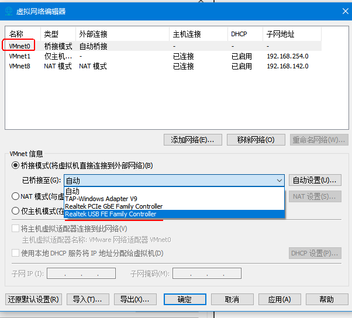Open the 已桥接至 combo box arrow
Screen dimensions: 352x318
click(x=279, y=181)
